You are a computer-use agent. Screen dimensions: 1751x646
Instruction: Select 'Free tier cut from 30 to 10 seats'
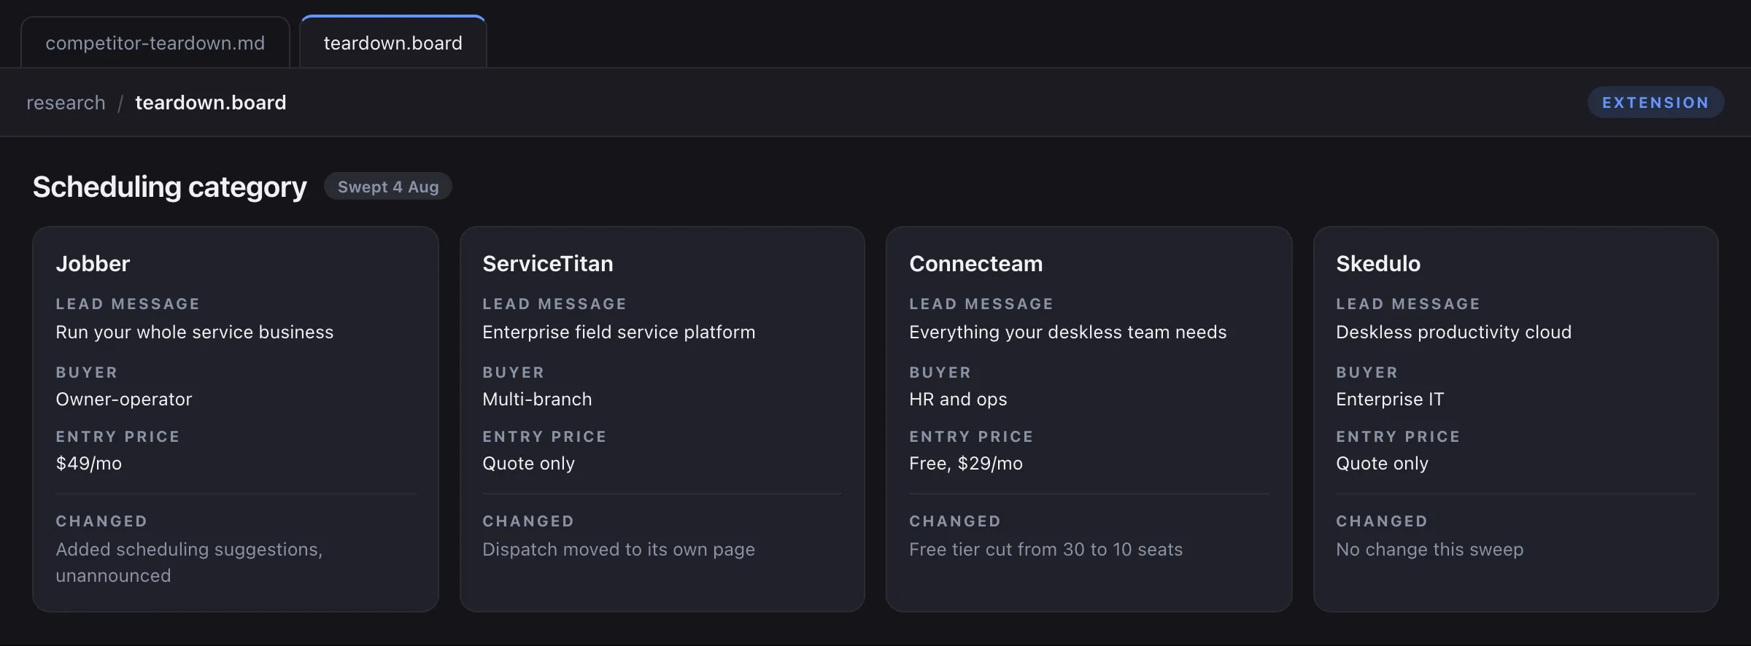1046,550
